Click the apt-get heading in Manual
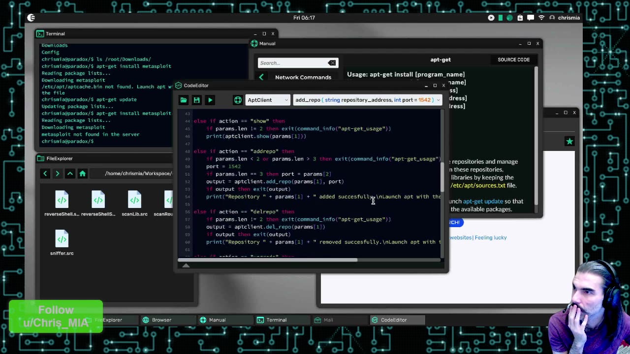 441,59
